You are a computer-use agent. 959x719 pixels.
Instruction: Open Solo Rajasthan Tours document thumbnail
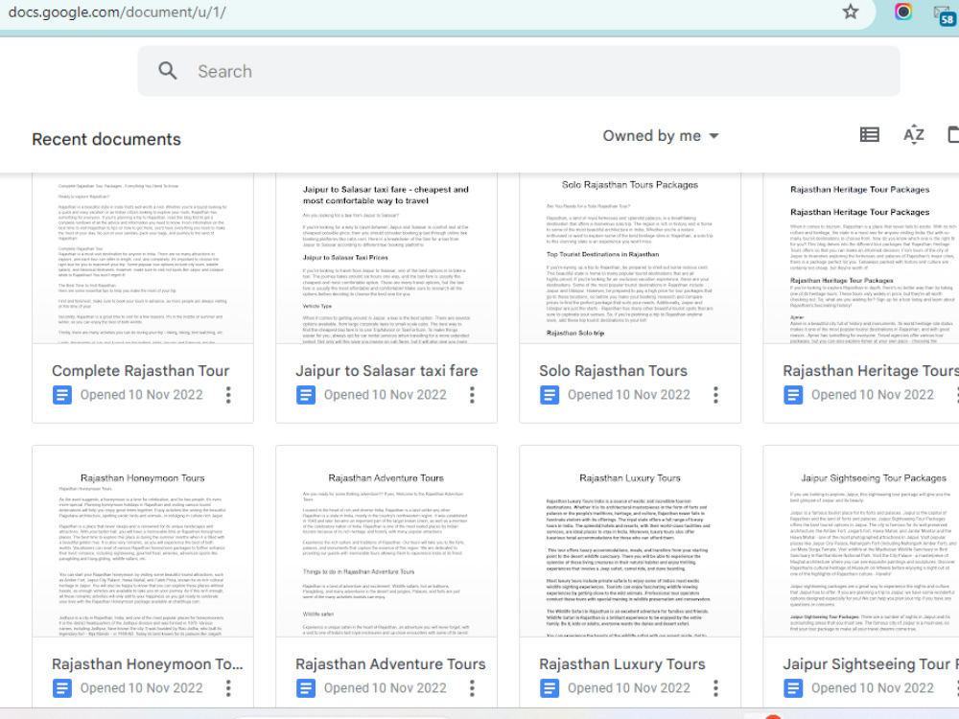click(630, 258)
